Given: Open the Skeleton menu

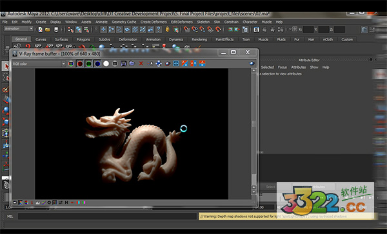Looking at the screenshot, I should 203,22.
